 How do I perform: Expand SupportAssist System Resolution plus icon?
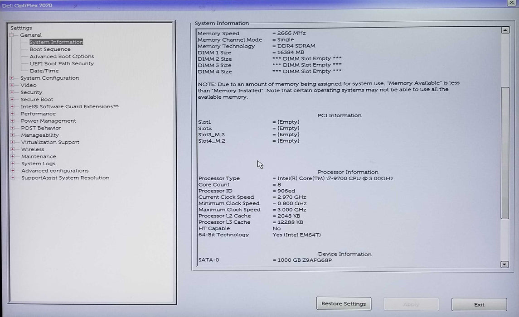point(13,178)
